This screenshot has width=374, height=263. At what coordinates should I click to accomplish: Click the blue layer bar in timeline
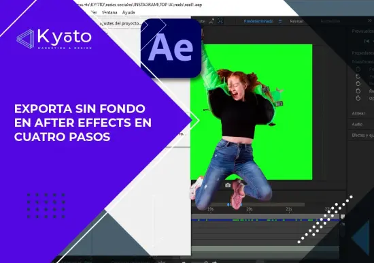[x=265, y=219]
